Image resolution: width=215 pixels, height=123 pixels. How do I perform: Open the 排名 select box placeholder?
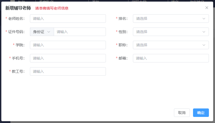(167, 19)
